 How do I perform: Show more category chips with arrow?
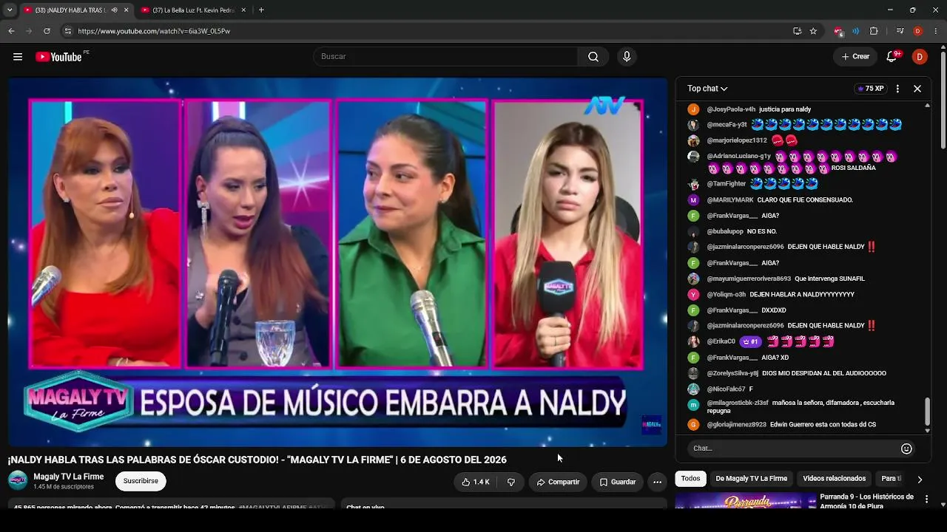(920, 480)
